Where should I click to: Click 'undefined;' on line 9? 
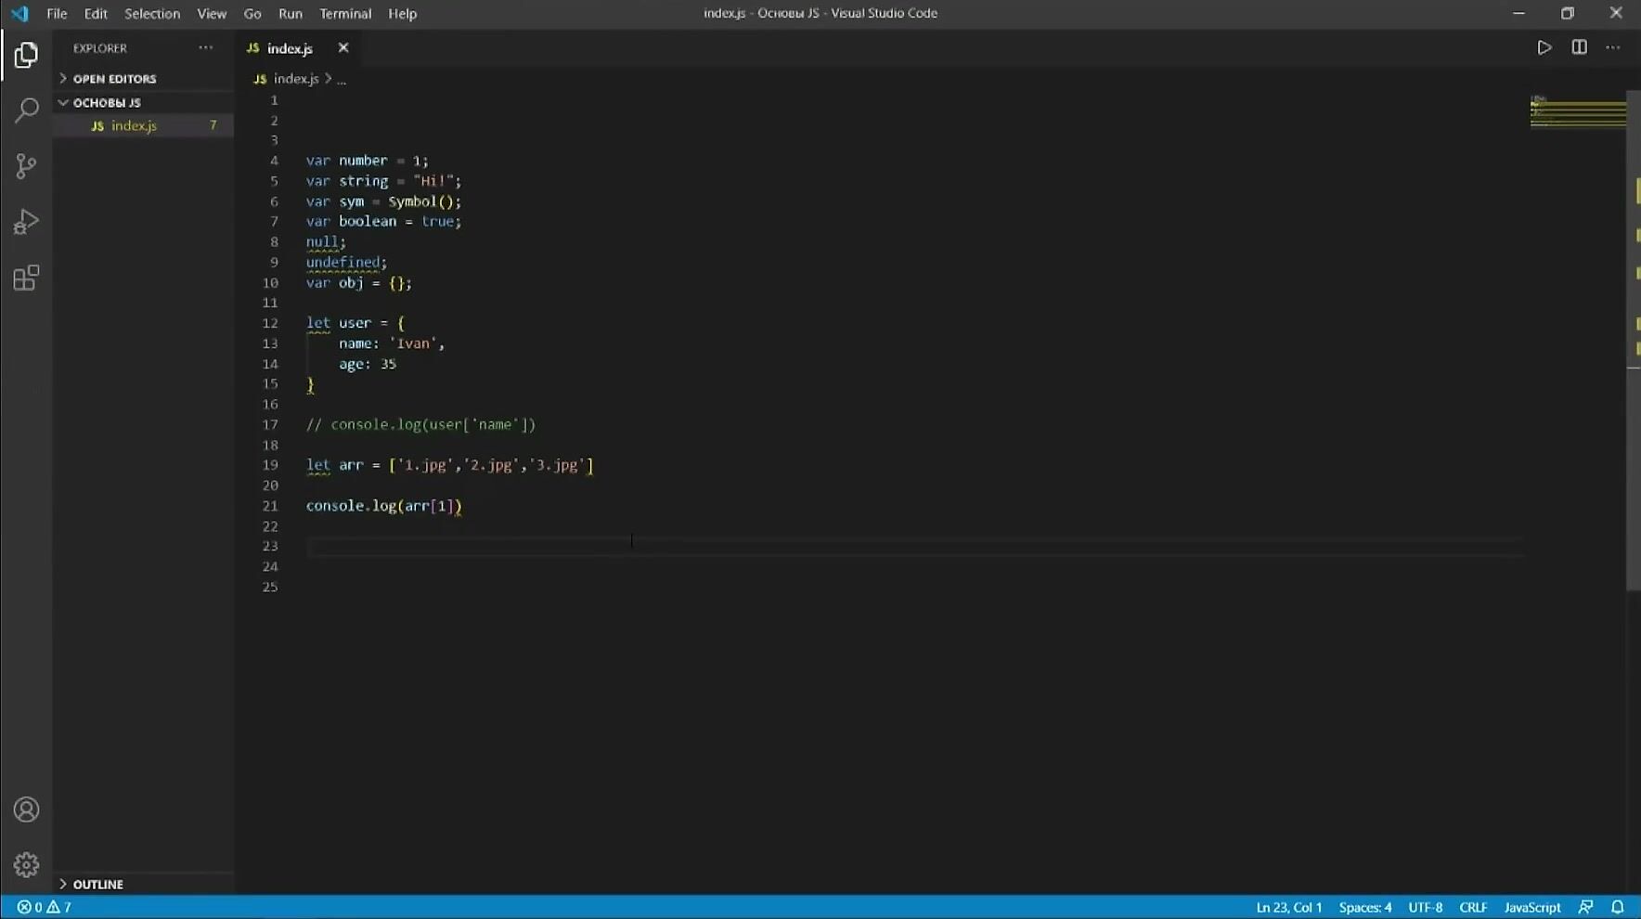[347, 263]
